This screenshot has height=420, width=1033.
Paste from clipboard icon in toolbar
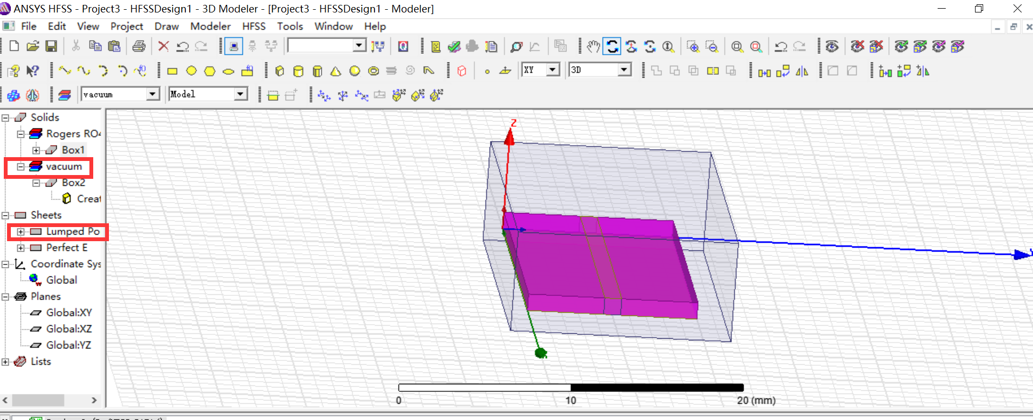coord(114,47)
